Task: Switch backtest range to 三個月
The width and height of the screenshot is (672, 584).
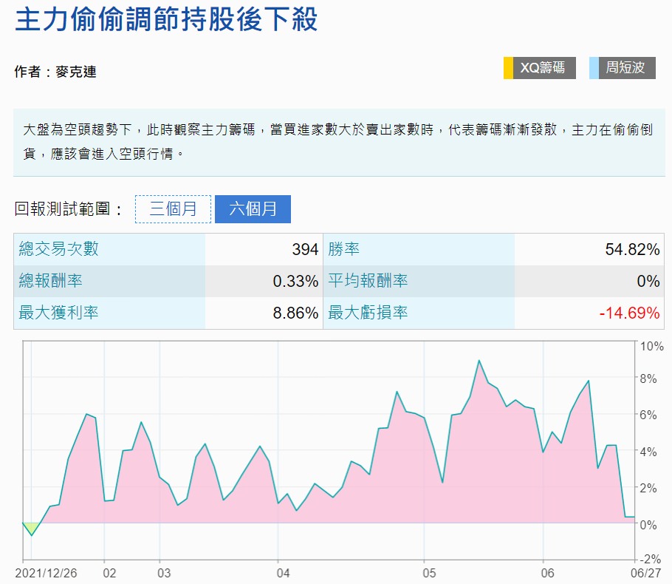Action: (174, 209)
